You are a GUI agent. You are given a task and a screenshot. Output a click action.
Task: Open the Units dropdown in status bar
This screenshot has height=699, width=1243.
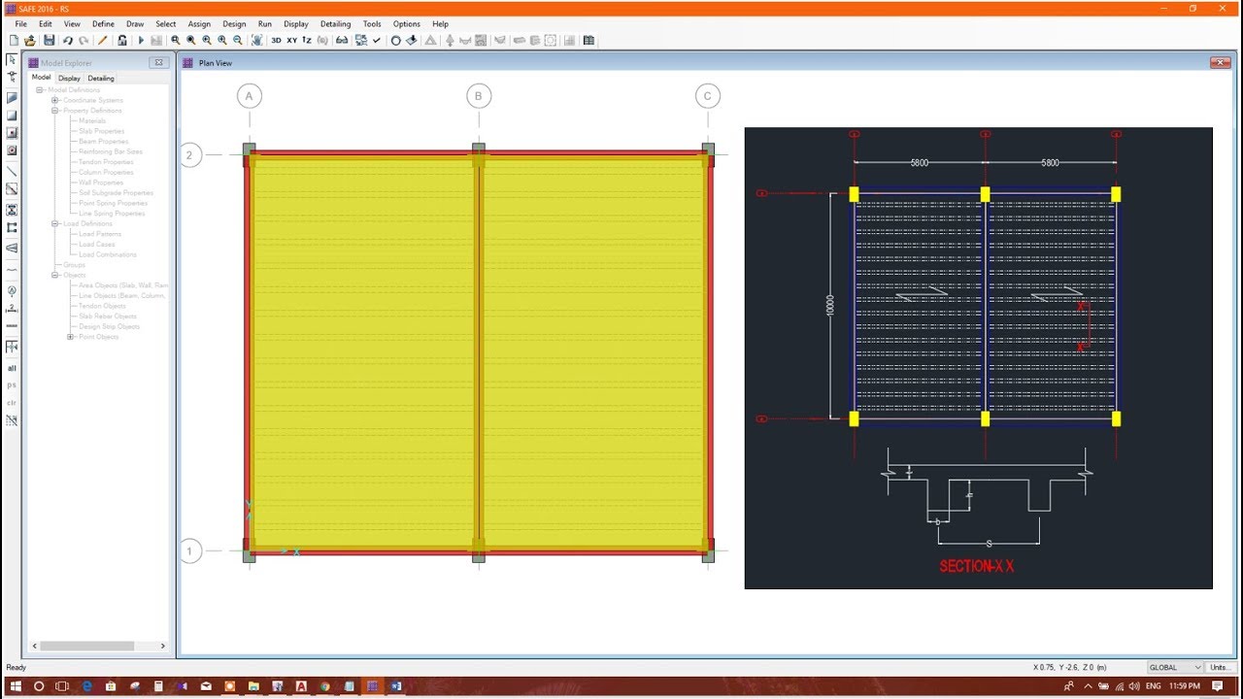pos(1220,667)
